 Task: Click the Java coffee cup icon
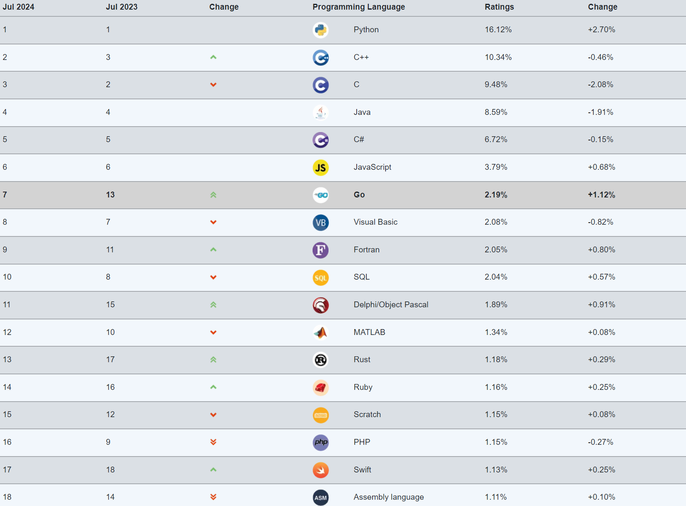click(x=321, y=112)
